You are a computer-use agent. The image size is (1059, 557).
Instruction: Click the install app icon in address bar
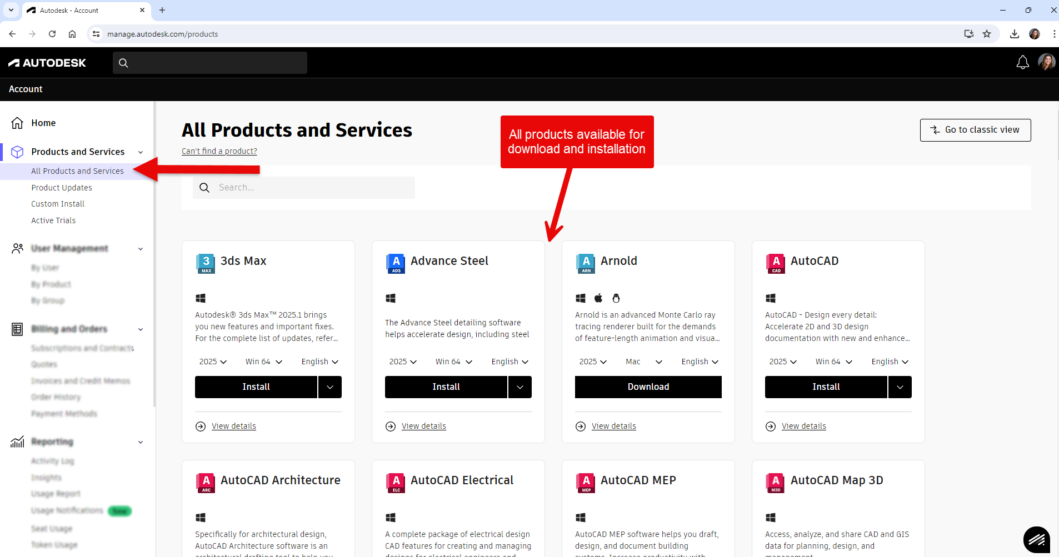[x=969, y=34]
